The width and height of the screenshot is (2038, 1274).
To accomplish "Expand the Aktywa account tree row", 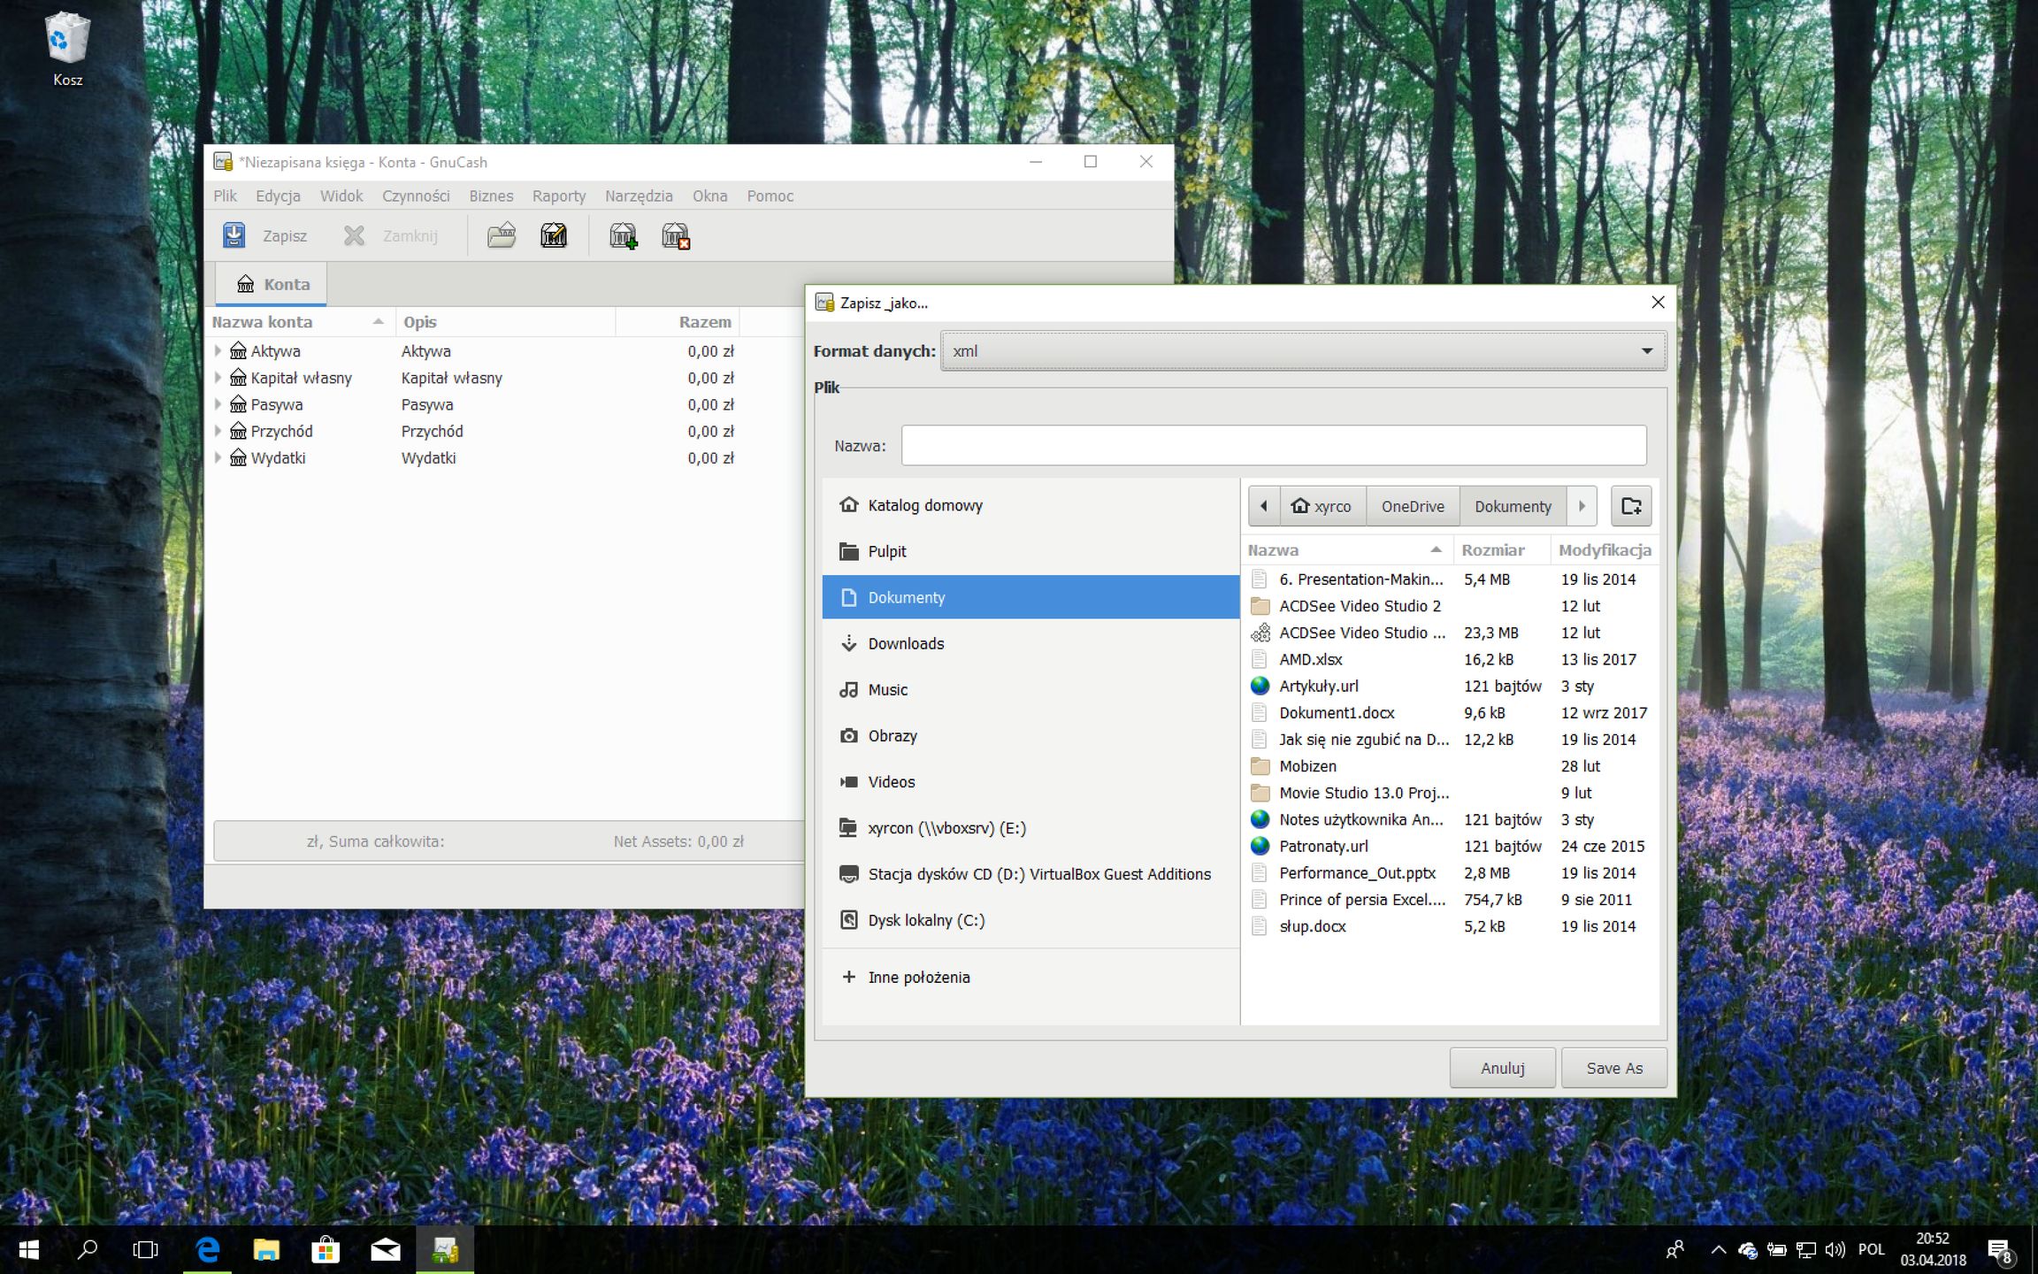I will pos(218,351).
